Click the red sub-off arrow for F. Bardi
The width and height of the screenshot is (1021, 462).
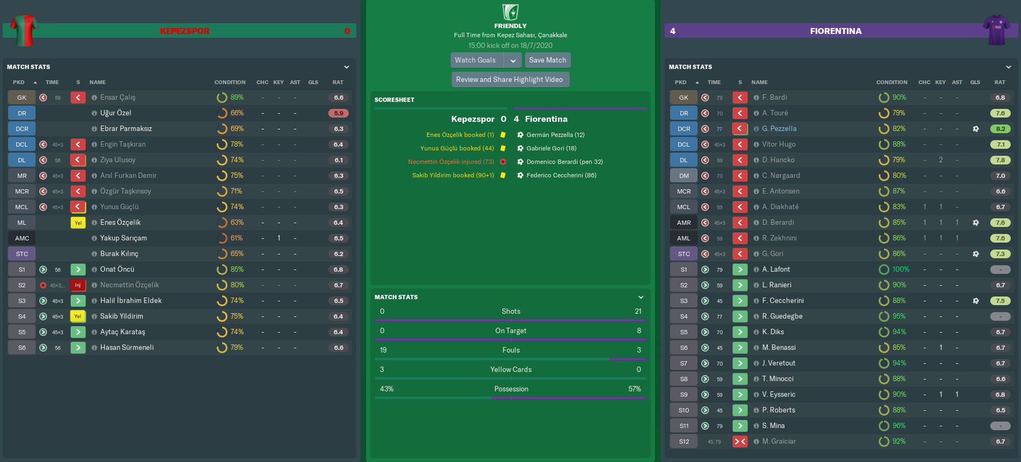point(740,98)
